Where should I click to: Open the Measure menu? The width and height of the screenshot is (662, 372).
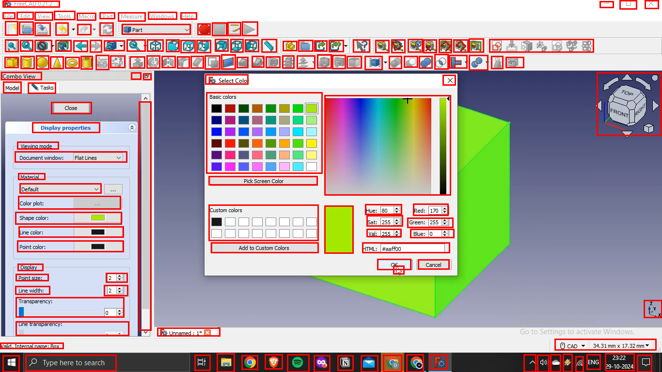[x=131, y=16]
